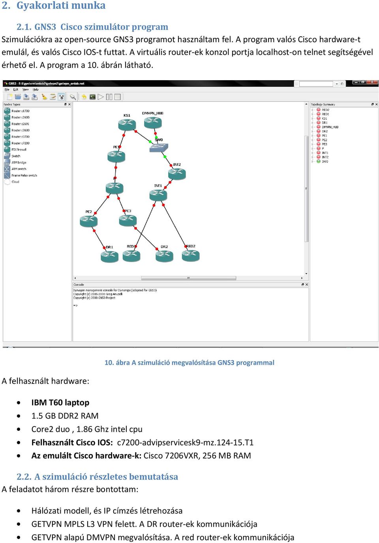Open the View menu

click(26, 90)
